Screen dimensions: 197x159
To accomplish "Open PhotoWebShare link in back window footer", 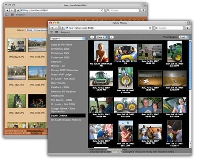I will coord(35,131).
